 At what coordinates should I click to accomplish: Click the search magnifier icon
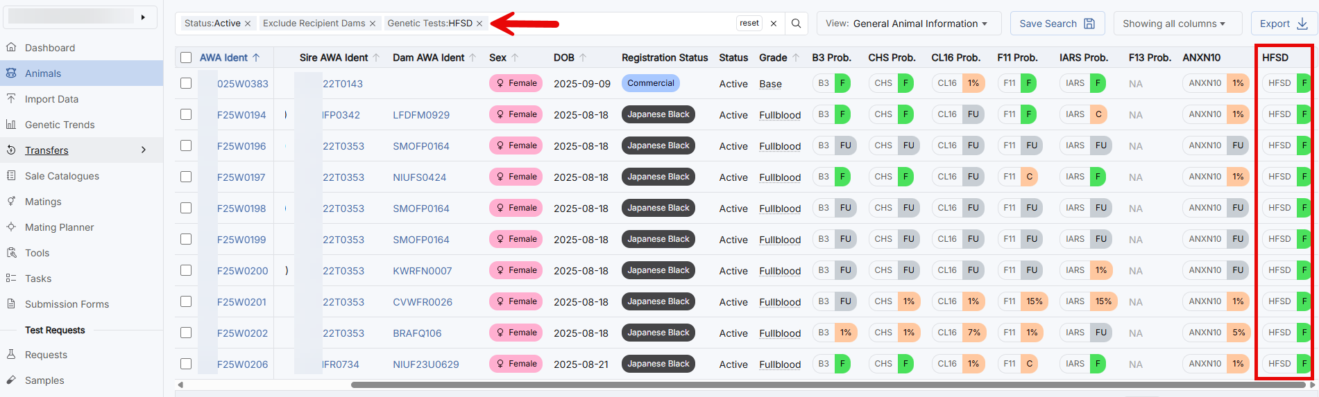point(796,24)
